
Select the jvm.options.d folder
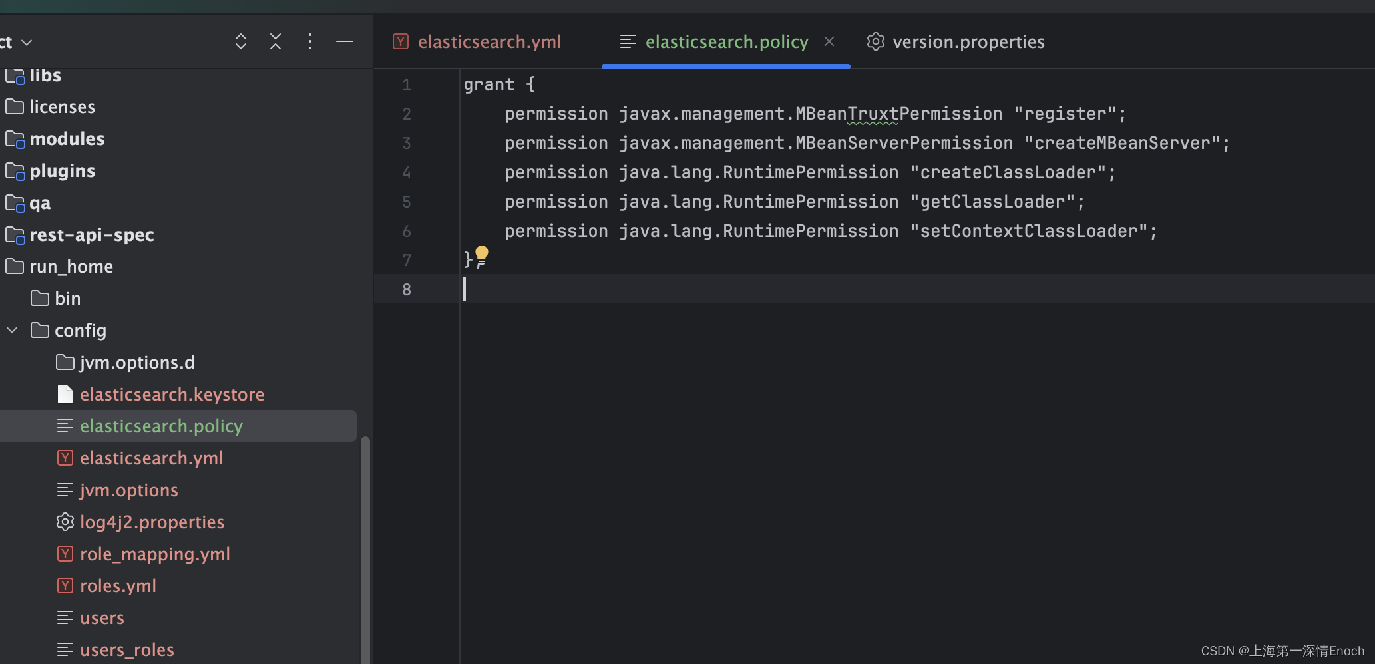[x=137, y=363]
